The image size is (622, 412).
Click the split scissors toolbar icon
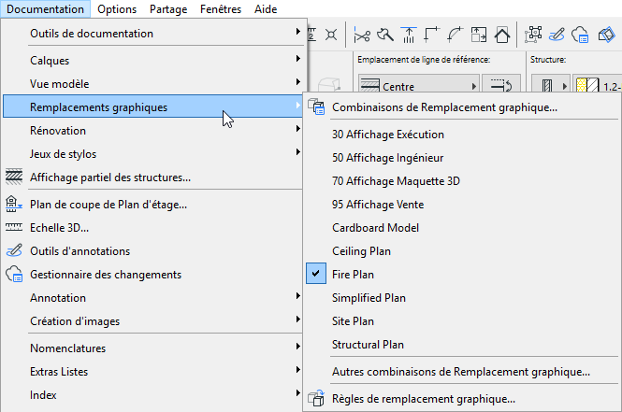[361, 36]
